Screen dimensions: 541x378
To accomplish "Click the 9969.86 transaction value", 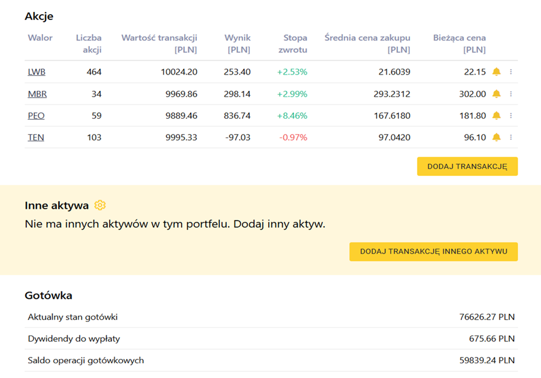I will tap(181, 94).
